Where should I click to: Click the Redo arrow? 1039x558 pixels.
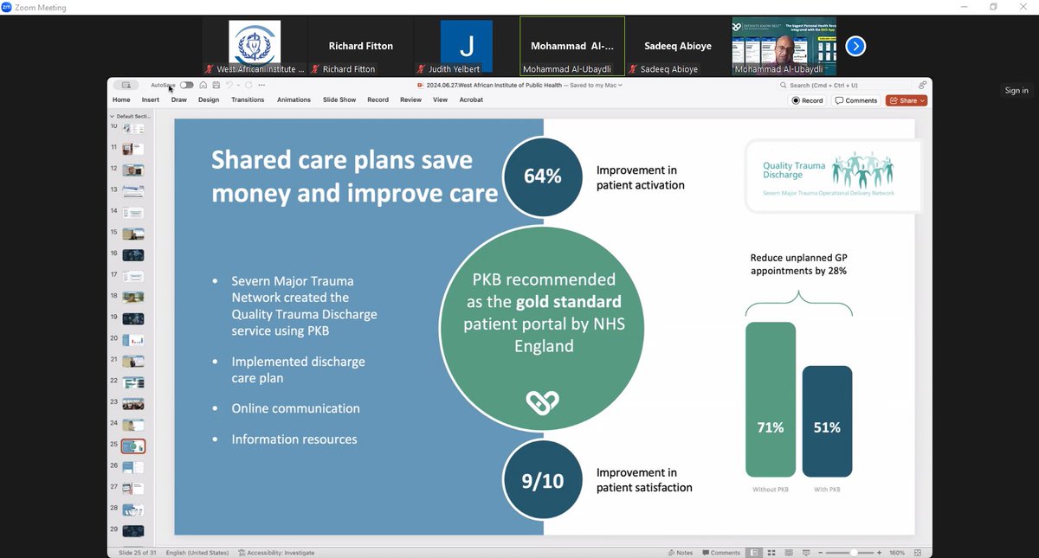[248, 85]
